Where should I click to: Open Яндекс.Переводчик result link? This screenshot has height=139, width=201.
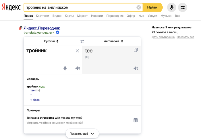pyautogui.click(x=42, y=28)
